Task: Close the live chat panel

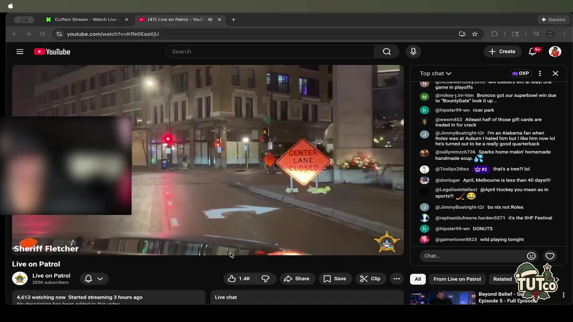Action: (x=555, y=73)
